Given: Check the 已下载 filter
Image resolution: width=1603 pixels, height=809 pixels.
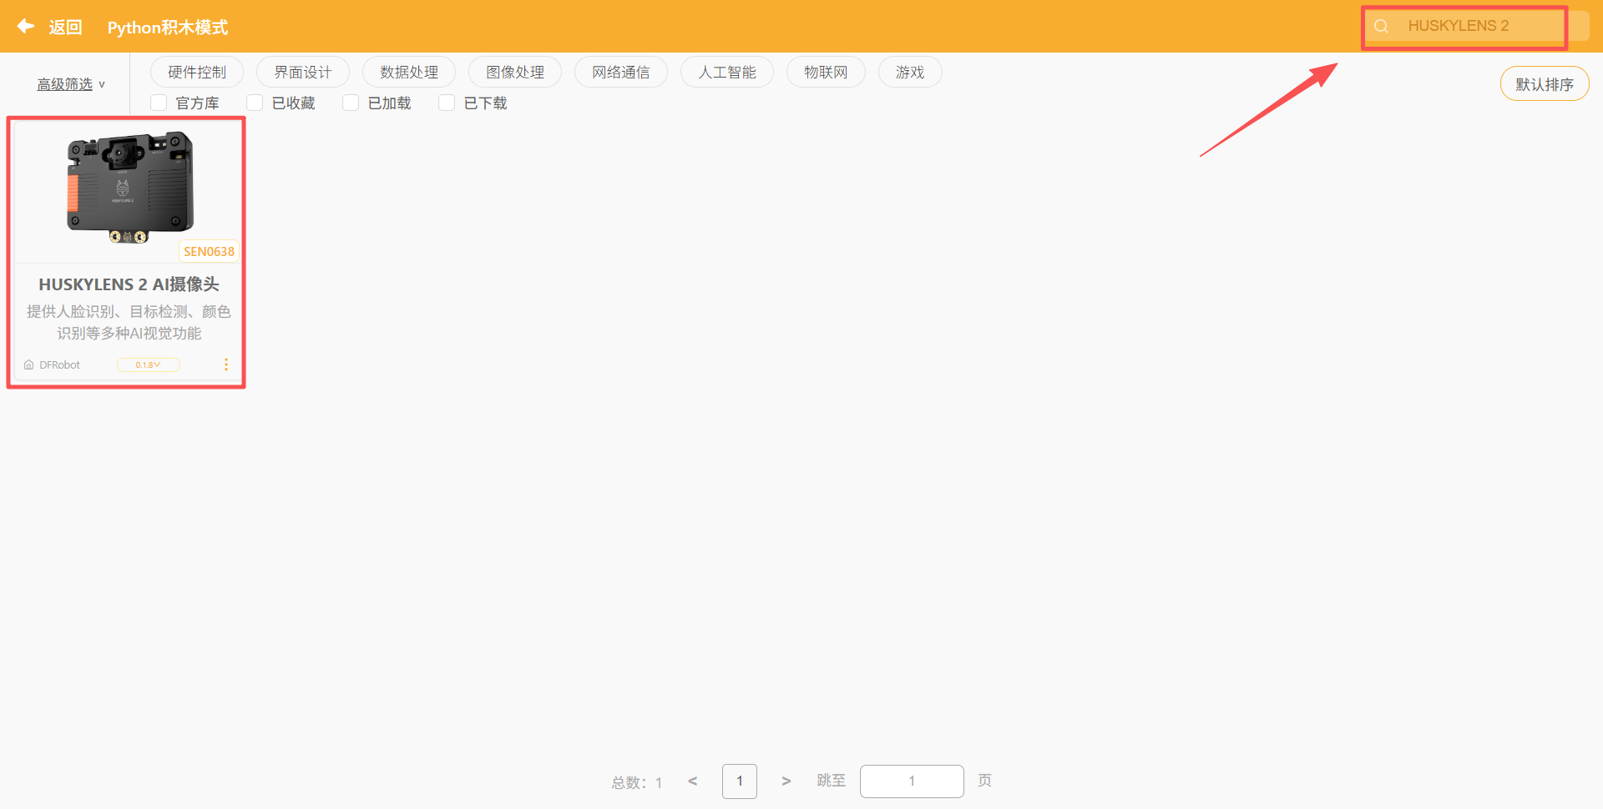Looking at the screenshot, I should point(446,102).
